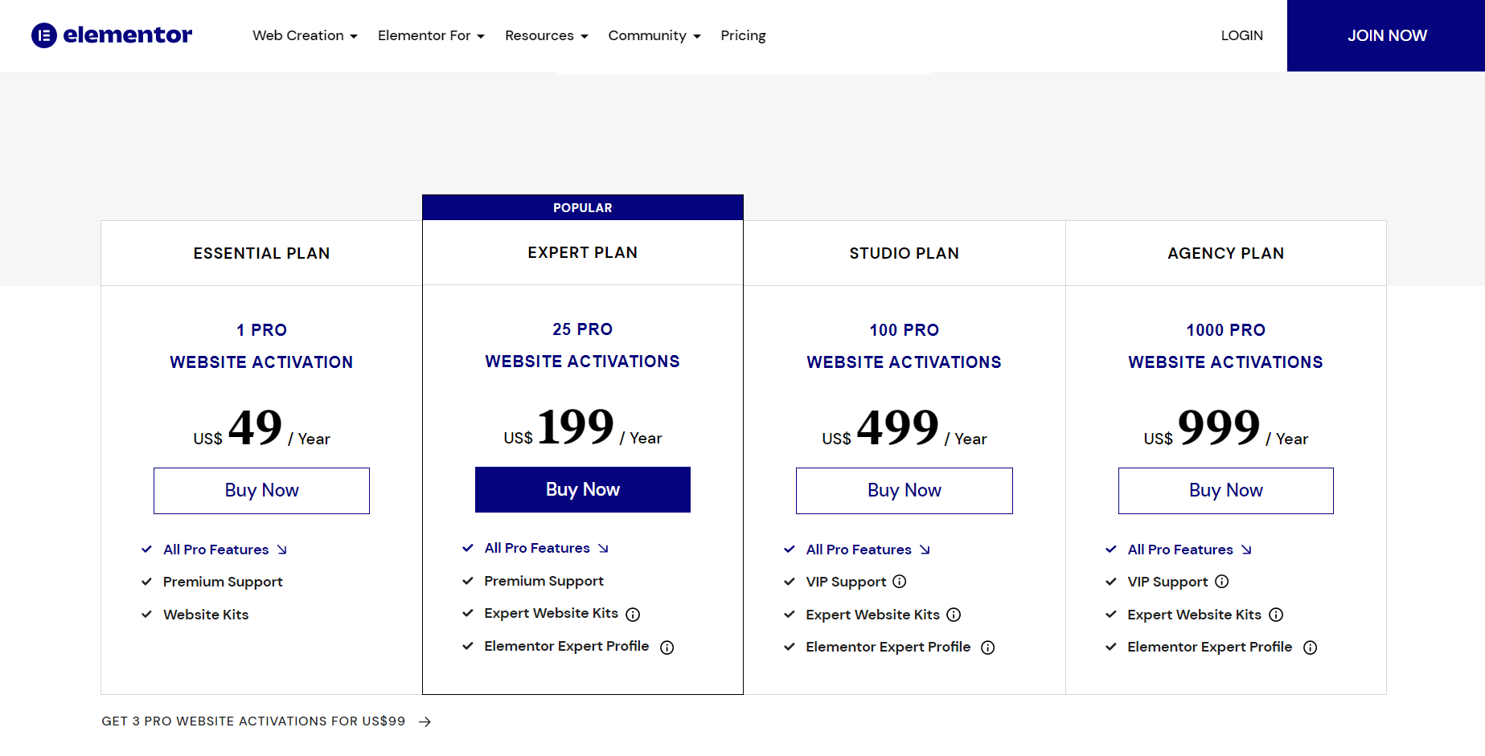1485x756 pixels.
Task: Click All Pro Features on Agency Plan
Action: pyautogui.click(x=1180, y=549)
